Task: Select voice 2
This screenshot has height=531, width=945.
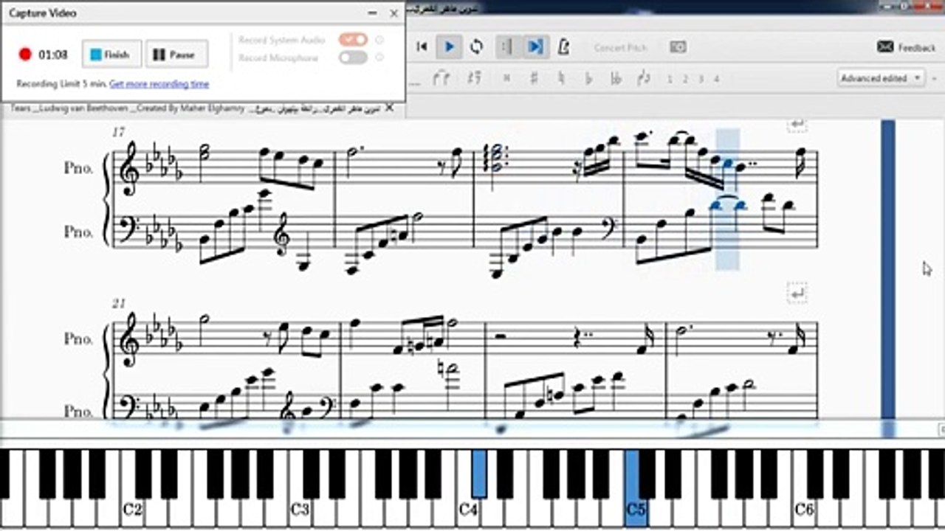Action: pyautogui.click(x=685, y=79)
